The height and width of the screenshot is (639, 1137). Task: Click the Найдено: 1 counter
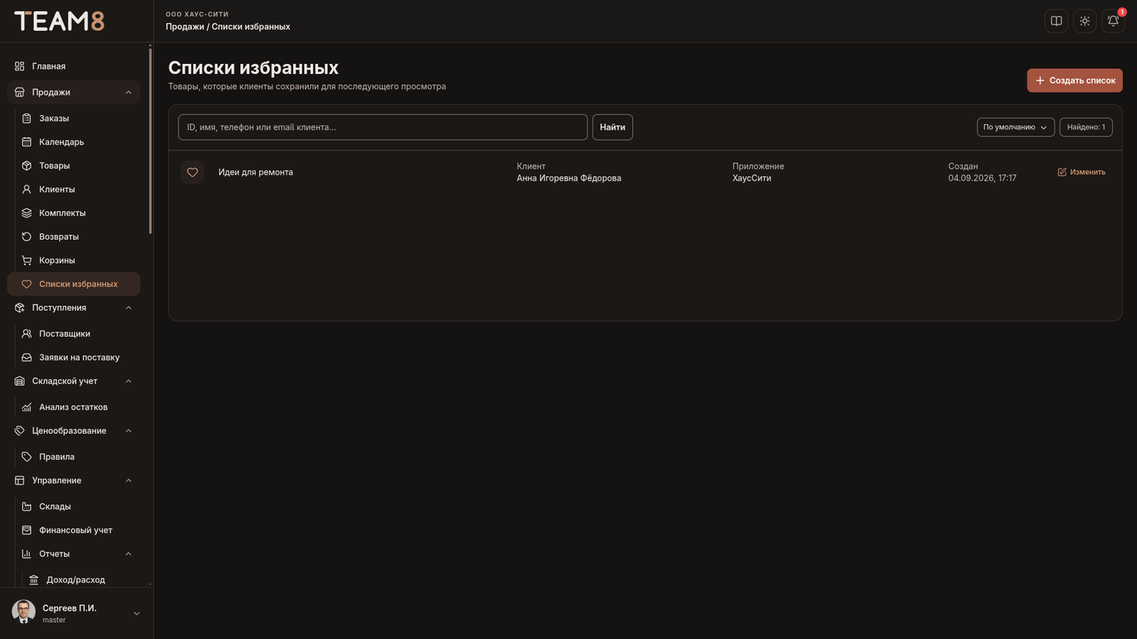pos(1086,127)
